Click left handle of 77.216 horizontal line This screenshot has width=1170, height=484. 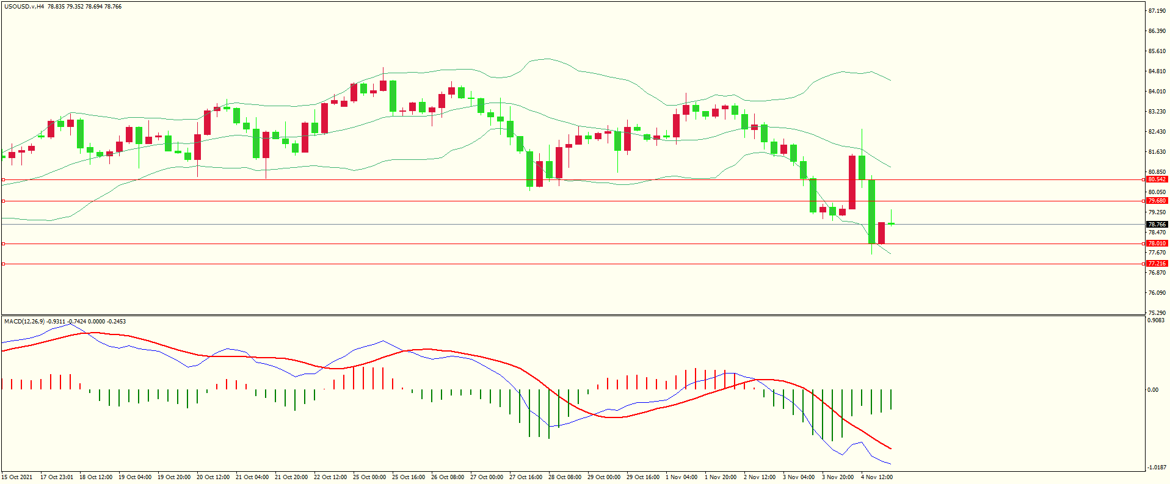point(3,264)
